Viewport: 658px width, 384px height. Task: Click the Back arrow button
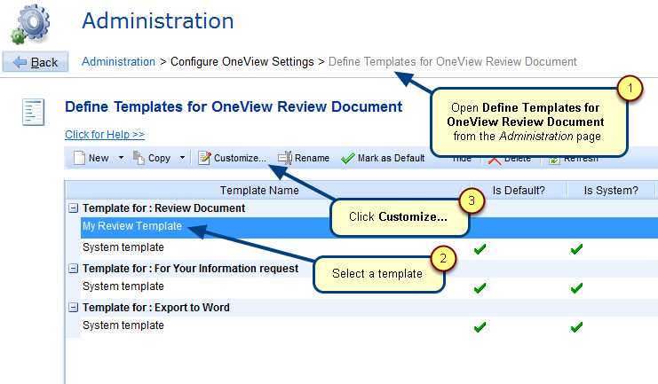click(36, 62)
